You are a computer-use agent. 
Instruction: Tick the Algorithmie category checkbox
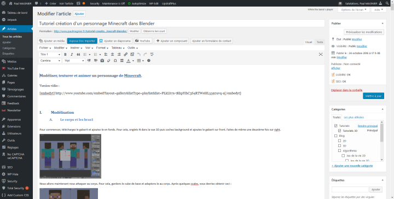pyautogui.click(x=339, y=151)
